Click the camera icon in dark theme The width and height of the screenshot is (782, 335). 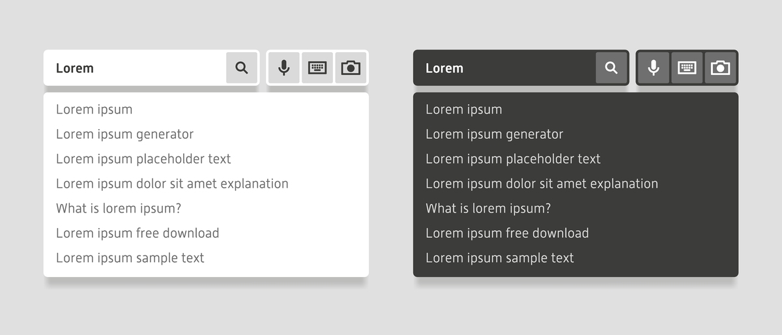[720, 68]
